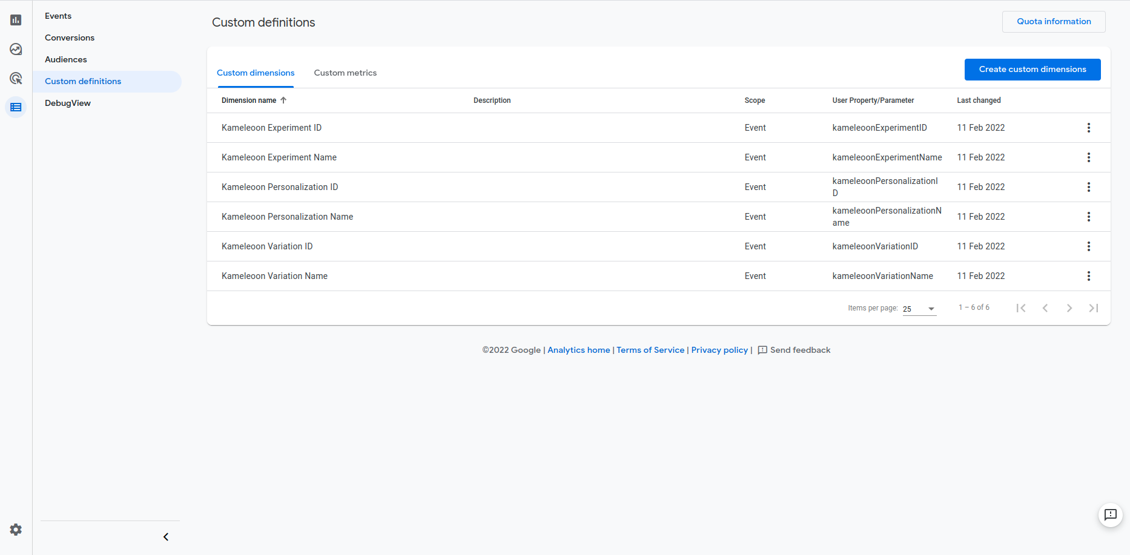Jump to the last page arrow
Image resolution: width=1130 pixels, height=555 pixels.
(x=1094, y=308)
